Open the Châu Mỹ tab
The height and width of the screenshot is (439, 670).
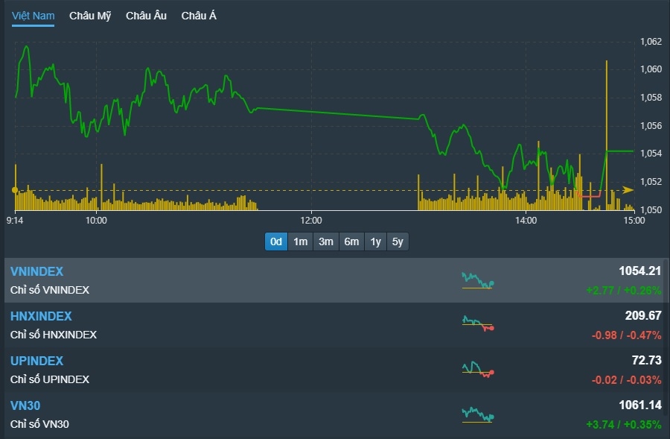(90, 16)
